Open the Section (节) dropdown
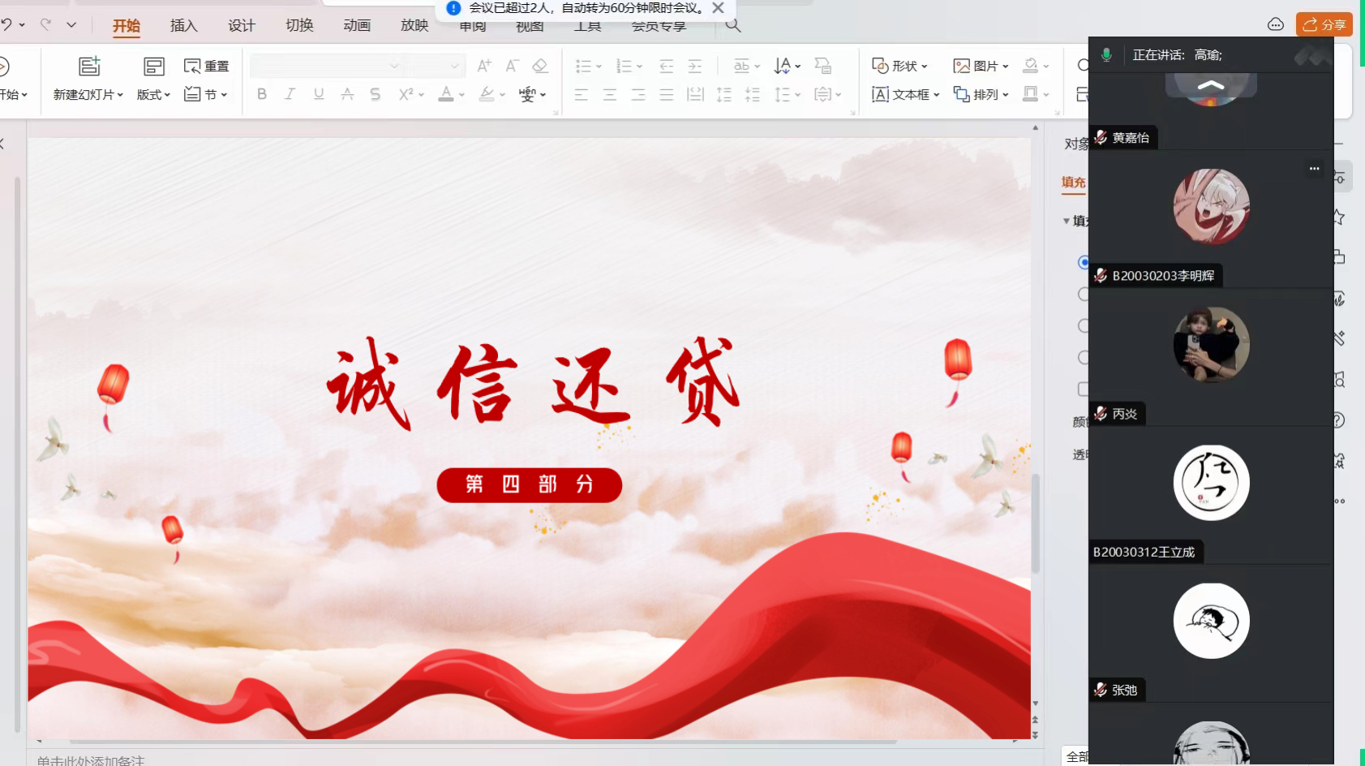The width and height of the screenshot is (1365, 766). pyautogui.click(x=205, y=94)
